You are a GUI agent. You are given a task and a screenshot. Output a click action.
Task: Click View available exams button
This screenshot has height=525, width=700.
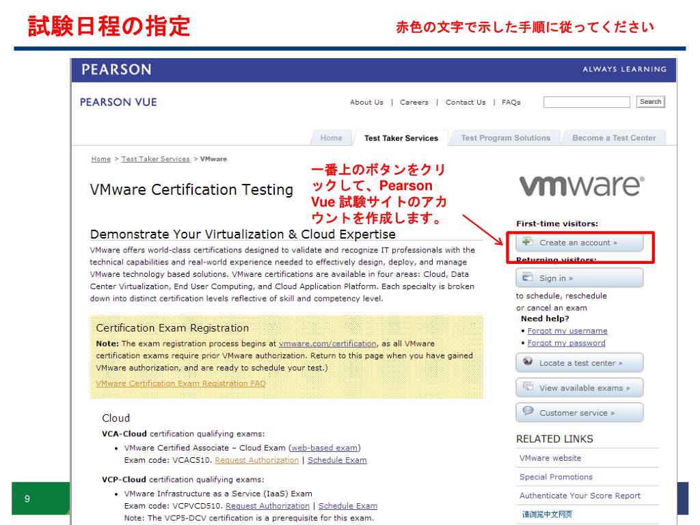click(x=580, y=388)
